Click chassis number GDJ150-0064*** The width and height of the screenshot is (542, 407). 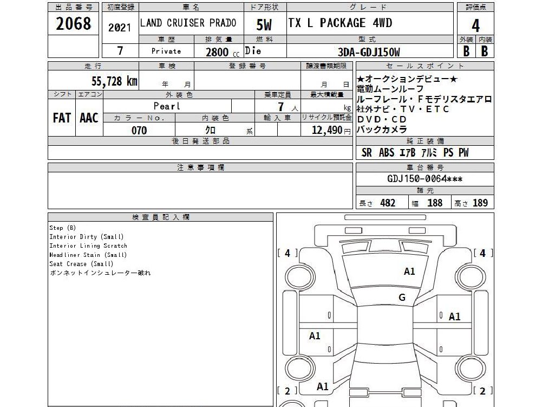425,179
